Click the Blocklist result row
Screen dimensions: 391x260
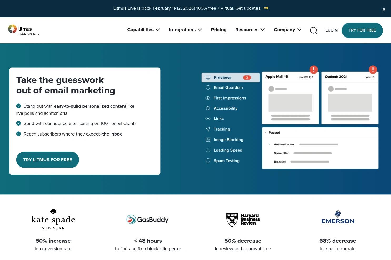301,162
